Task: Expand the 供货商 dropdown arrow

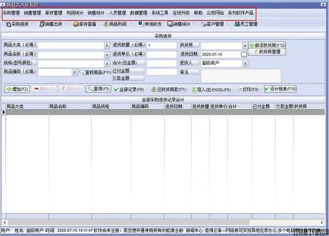Action: 244,45
